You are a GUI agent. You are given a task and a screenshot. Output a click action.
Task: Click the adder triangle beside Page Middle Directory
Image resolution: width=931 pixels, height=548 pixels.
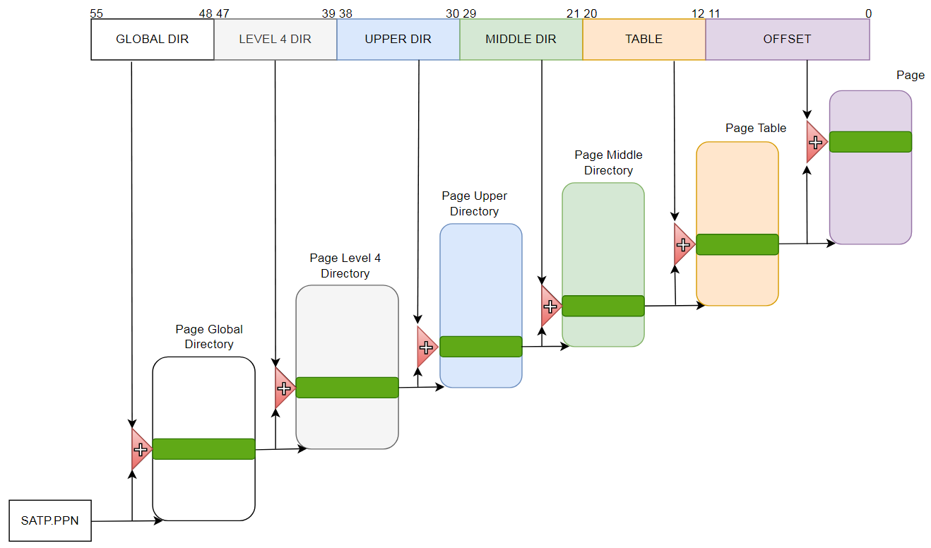click(x=551, y=306)
